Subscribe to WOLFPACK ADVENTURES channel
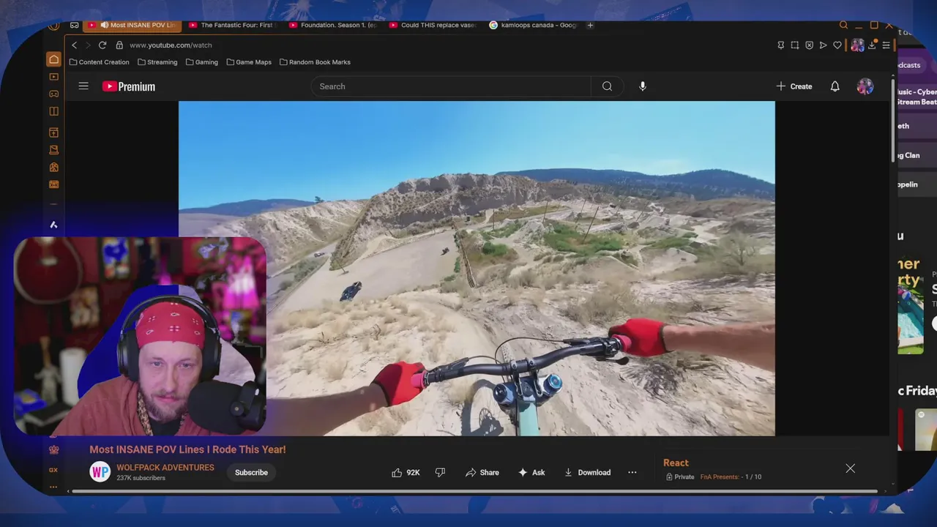 click(251, 473)
